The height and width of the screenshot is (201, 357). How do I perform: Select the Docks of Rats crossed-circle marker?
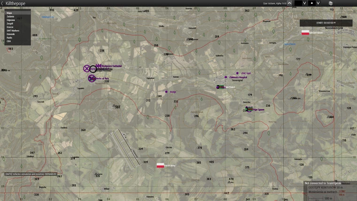pos(92,78)
